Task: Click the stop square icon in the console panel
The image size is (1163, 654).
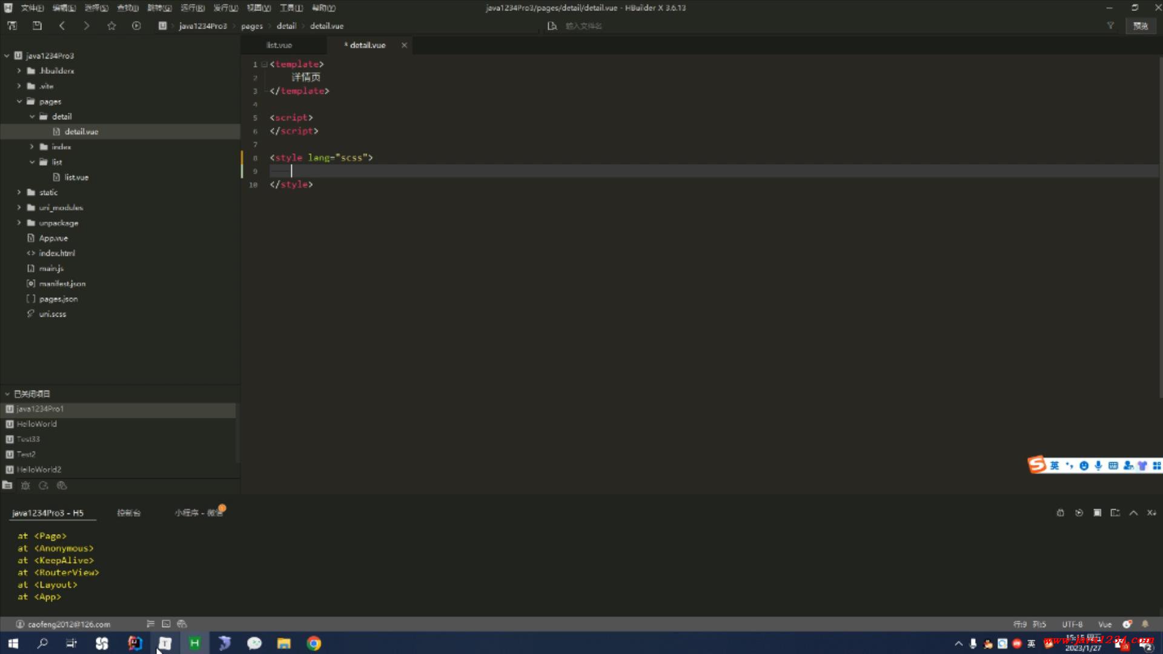Action: (1097, 513)
